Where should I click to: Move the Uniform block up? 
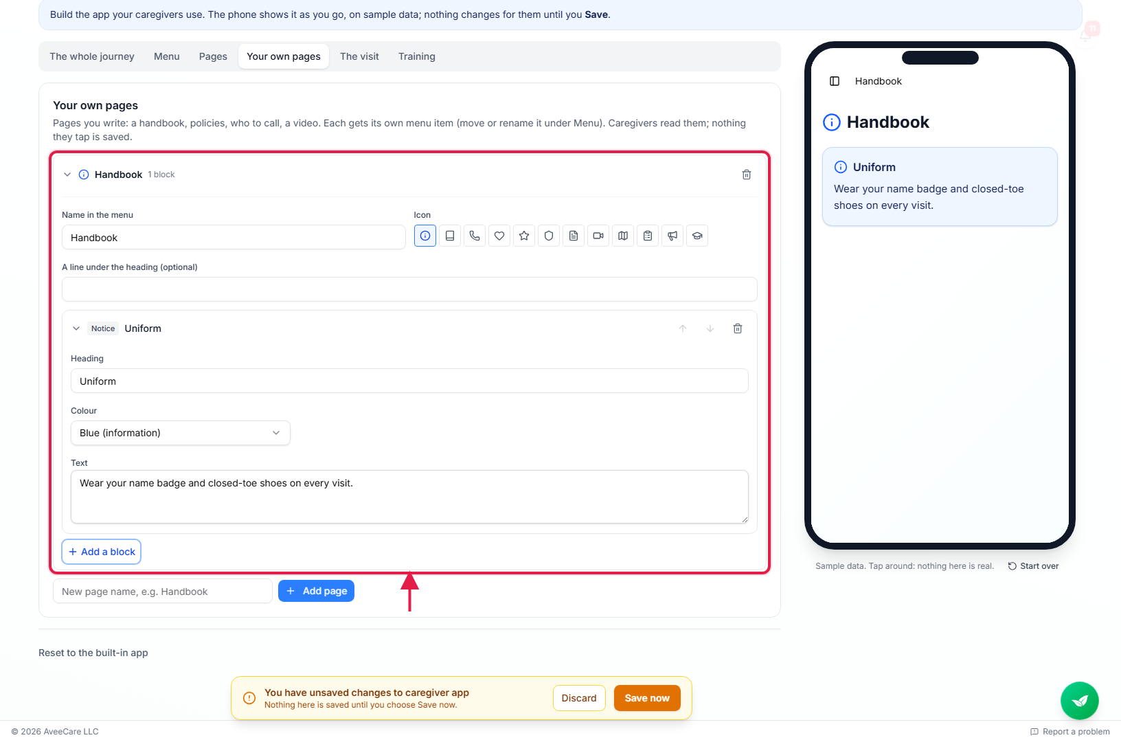pos(683,328)
